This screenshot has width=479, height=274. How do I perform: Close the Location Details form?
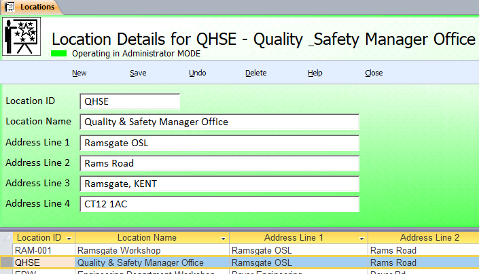pos(374,73)
